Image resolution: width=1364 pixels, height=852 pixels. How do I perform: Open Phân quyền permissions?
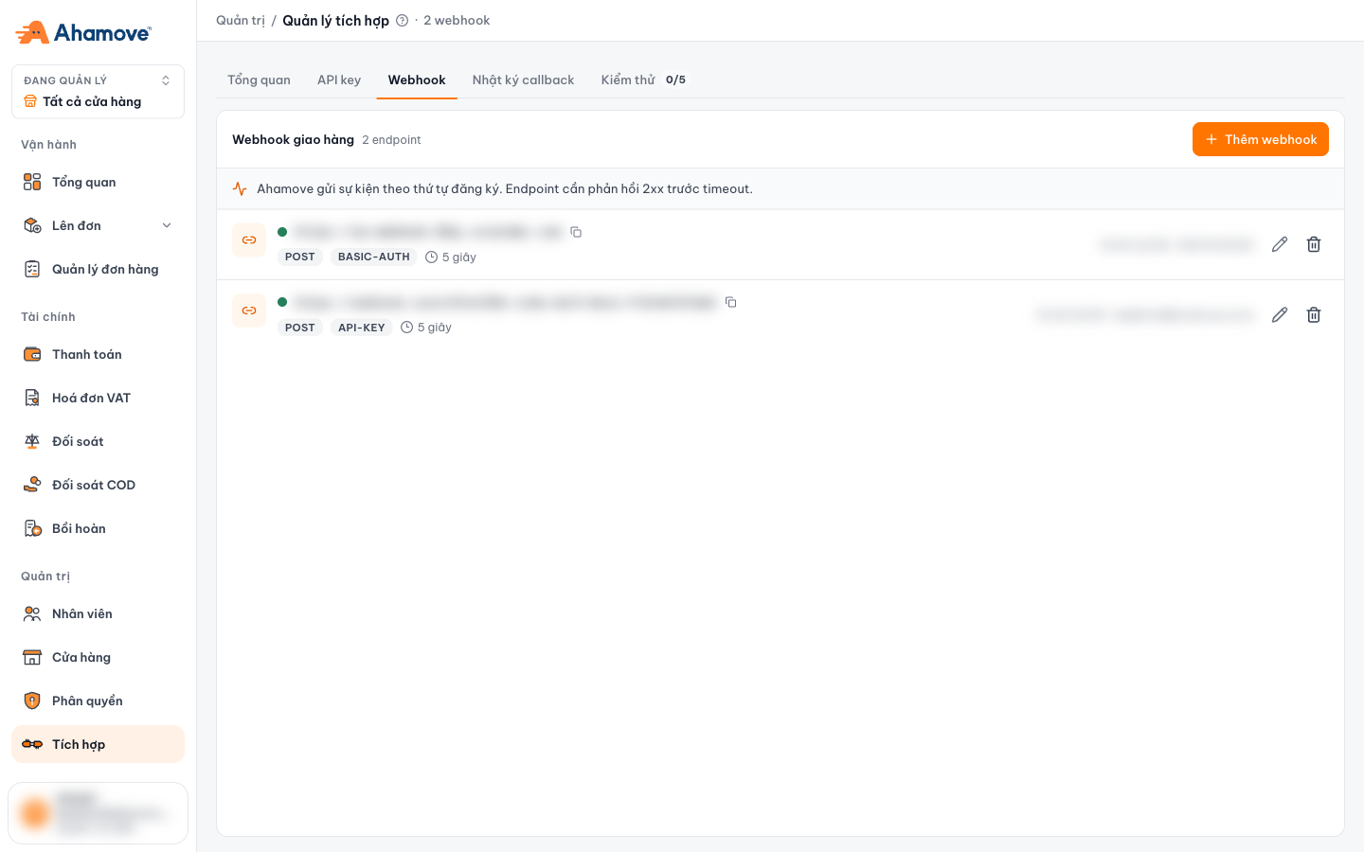(x=98, y=701)
